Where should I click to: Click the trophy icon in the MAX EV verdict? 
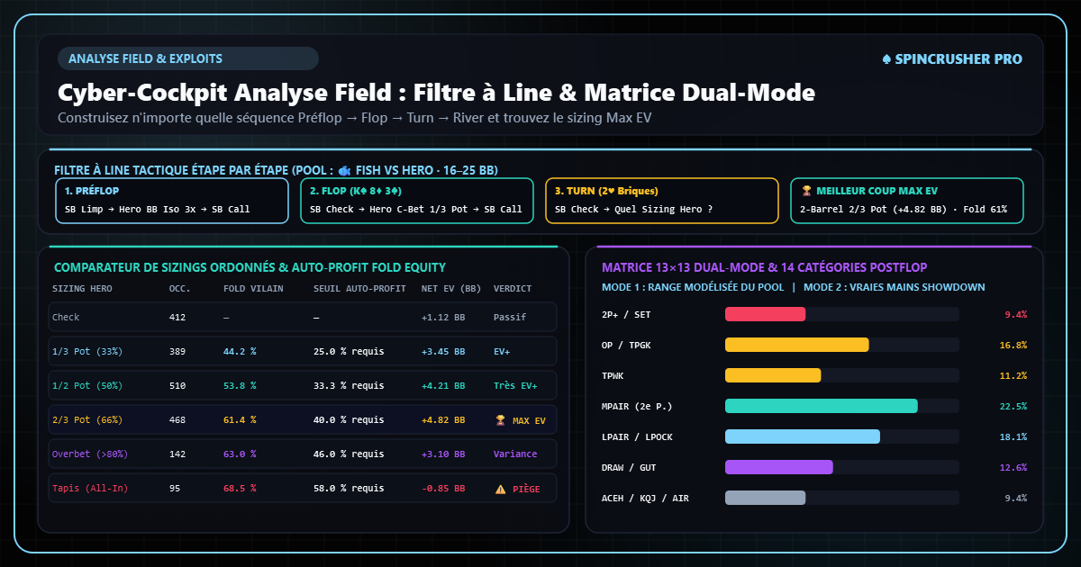(500, 419)
